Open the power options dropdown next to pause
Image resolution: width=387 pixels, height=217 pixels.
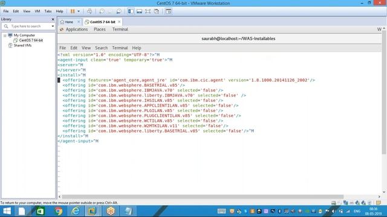(x=79, y=11)
